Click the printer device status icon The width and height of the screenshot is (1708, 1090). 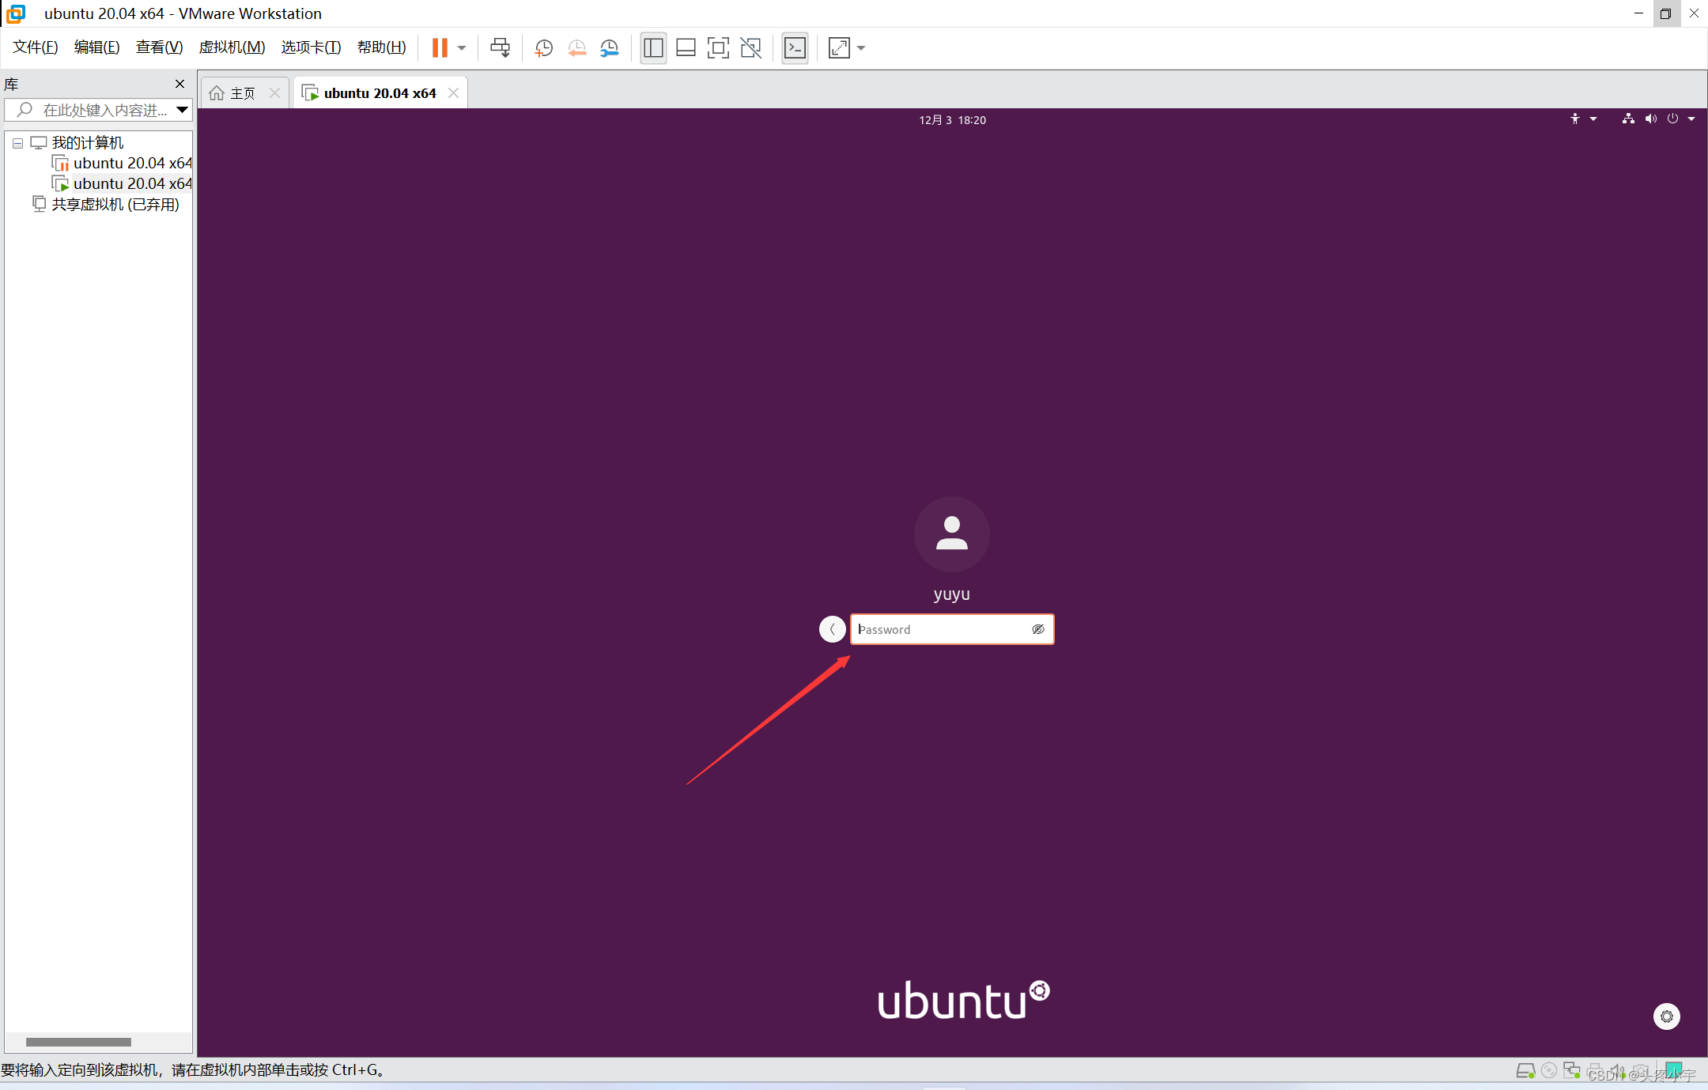pyautogui.click(x=1595, y=1071)
